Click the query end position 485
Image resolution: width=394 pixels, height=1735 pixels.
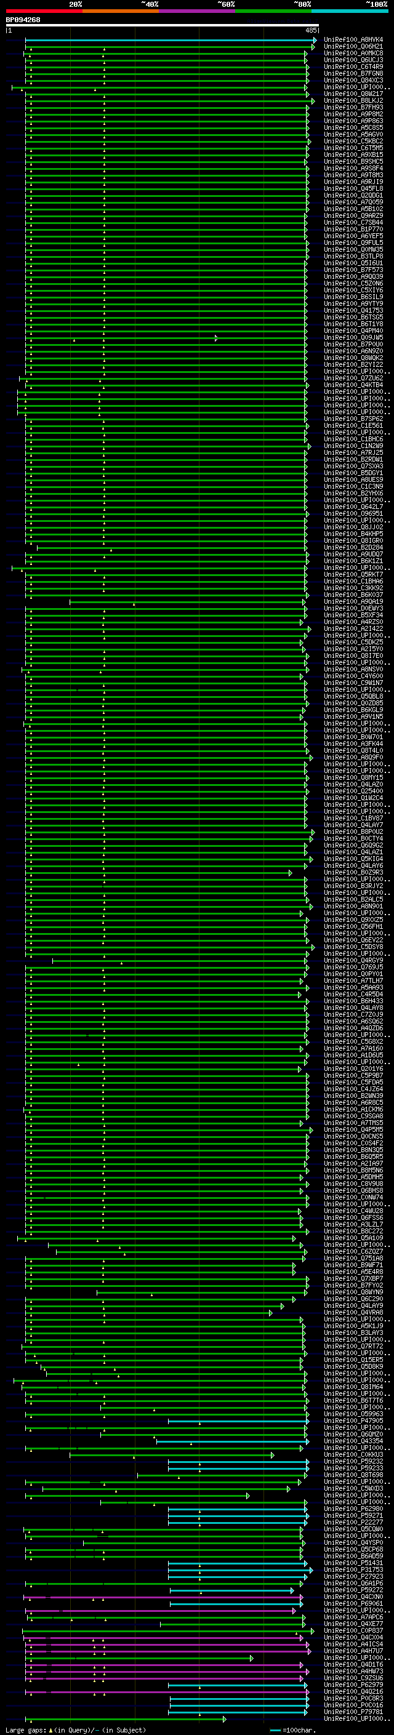click(x=310, y=30)
